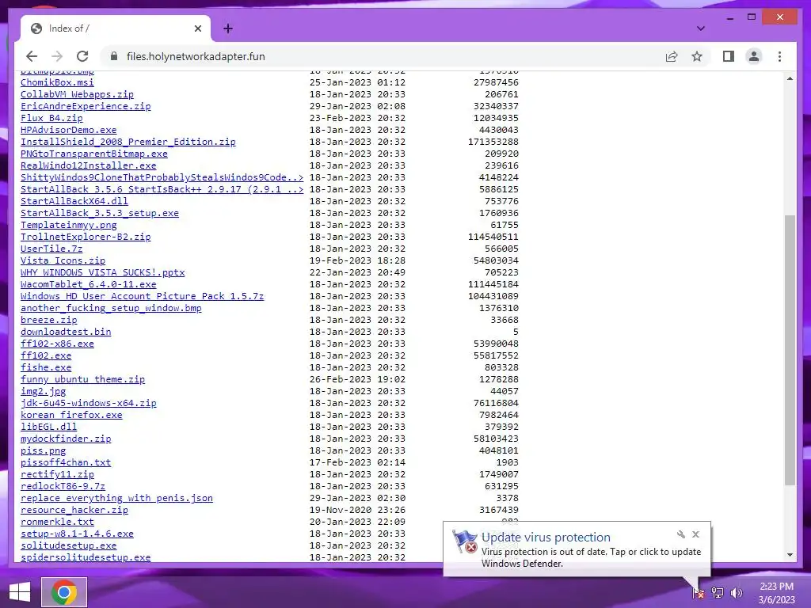Open the breeze.zip link
The width and height of the screenshot is (811, 608).
(48, 320)
